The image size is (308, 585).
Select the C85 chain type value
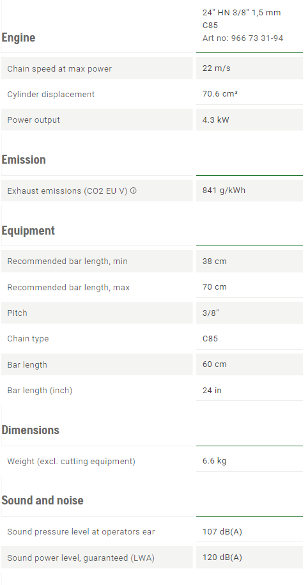(210, 339)
